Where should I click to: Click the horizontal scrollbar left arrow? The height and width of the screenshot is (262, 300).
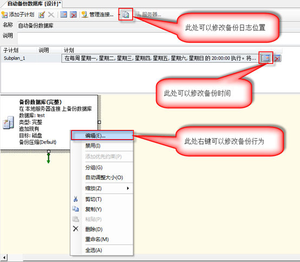4,257
